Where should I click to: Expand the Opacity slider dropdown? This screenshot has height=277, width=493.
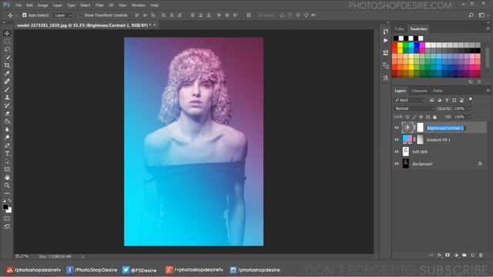click(x=469, y=108)
